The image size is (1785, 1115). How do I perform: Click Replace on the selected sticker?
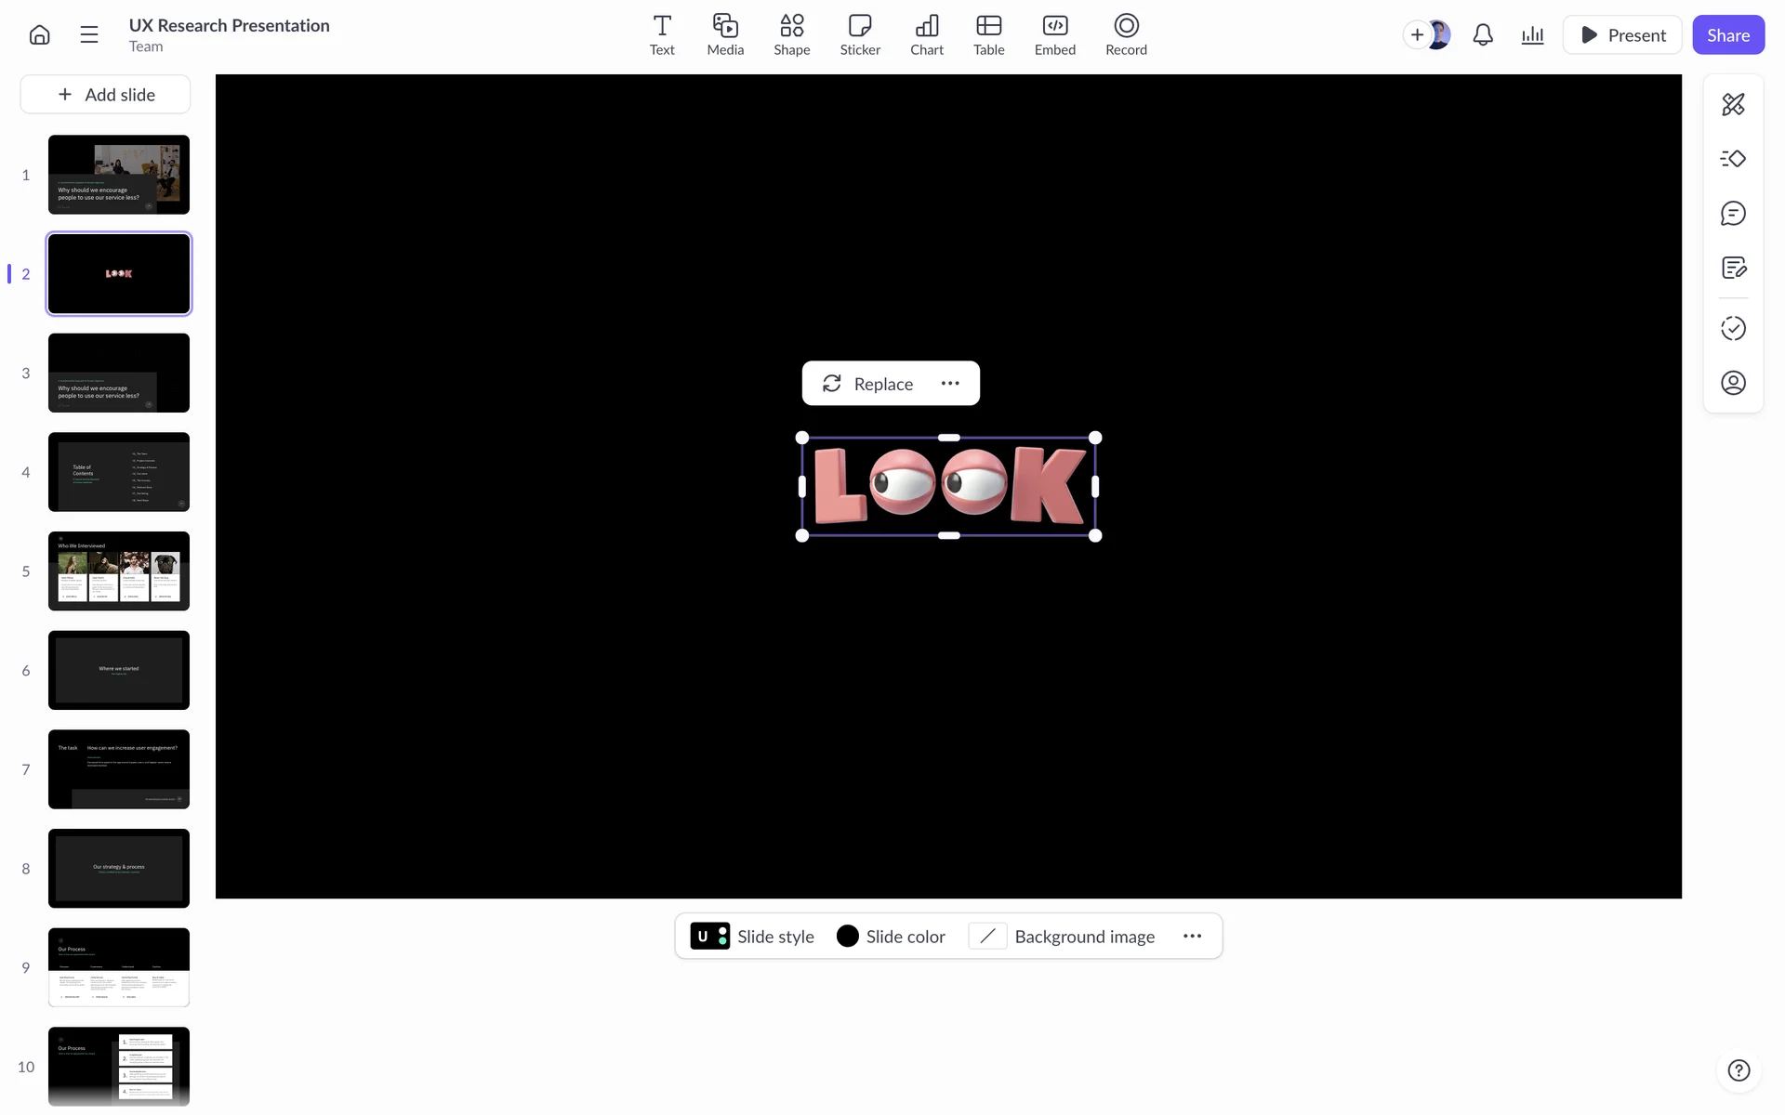pos(868,384)
